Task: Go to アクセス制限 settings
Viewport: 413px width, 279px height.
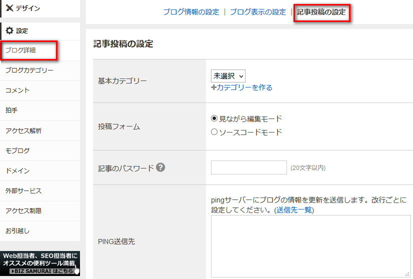Action: point(40,211)
